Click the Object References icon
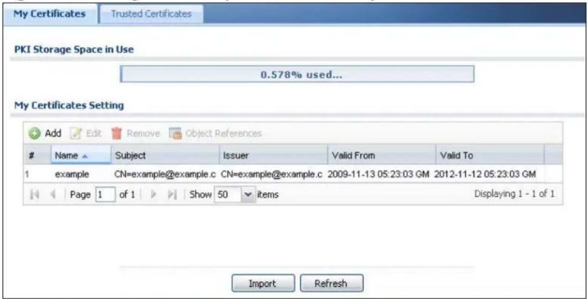This screenshot has width=588, height=299. [175, 133]
